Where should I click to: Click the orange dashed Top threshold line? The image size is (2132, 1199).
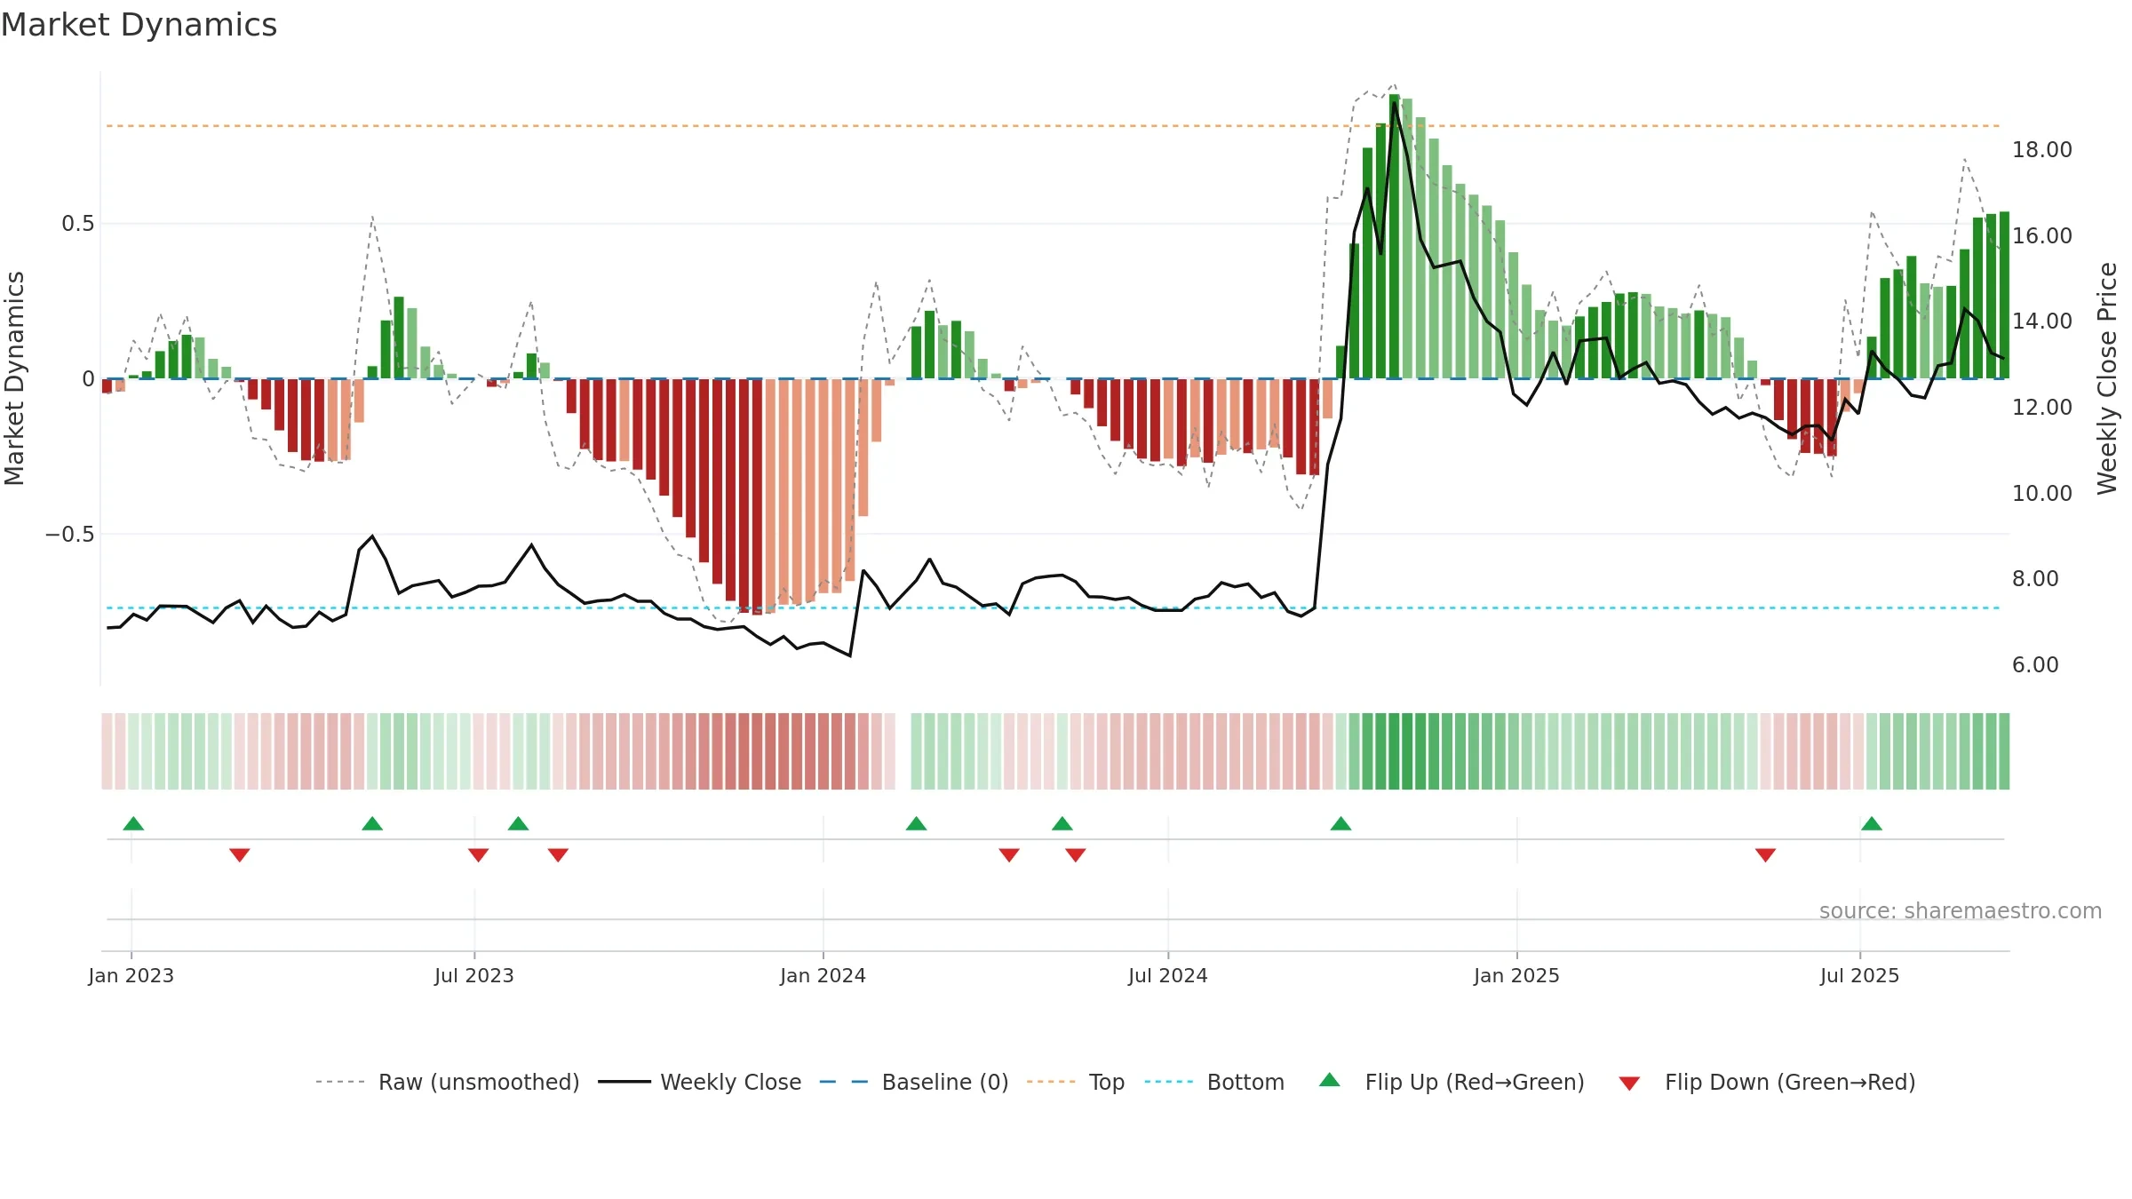[1054, 126]
